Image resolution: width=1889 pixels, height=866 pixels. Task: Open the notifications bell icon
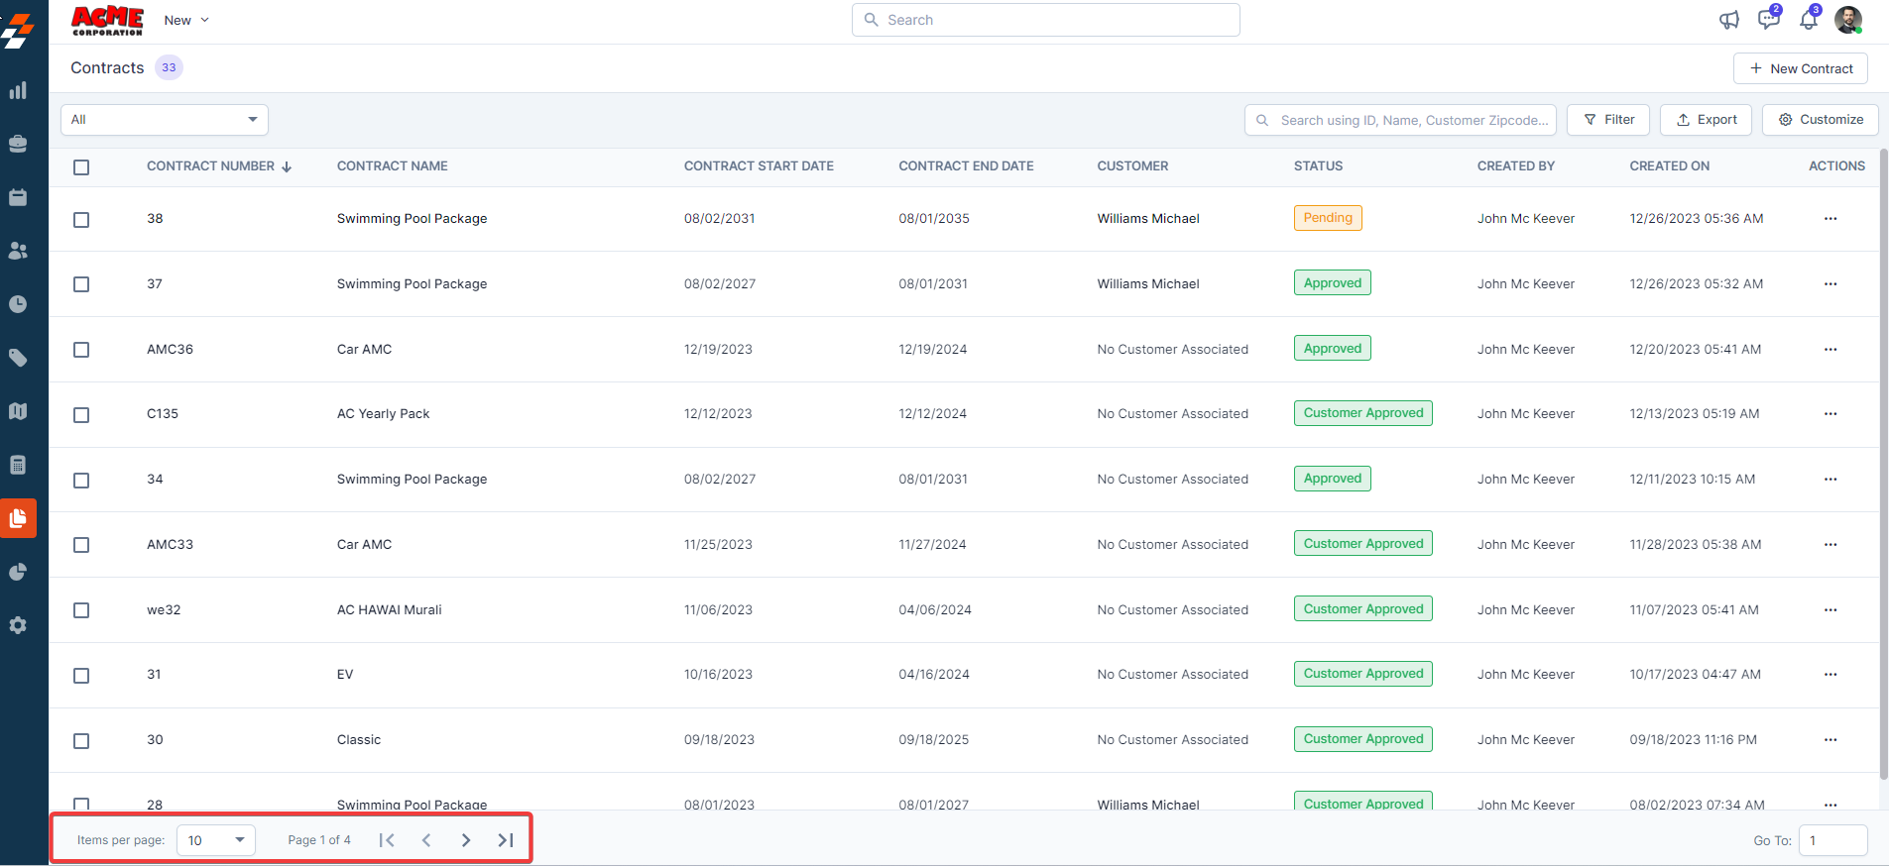coord(1808,20)
